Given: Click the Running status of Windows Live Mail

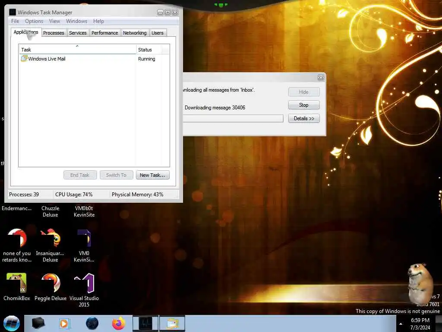Looking at the screenshot, I should coord(147,59).
